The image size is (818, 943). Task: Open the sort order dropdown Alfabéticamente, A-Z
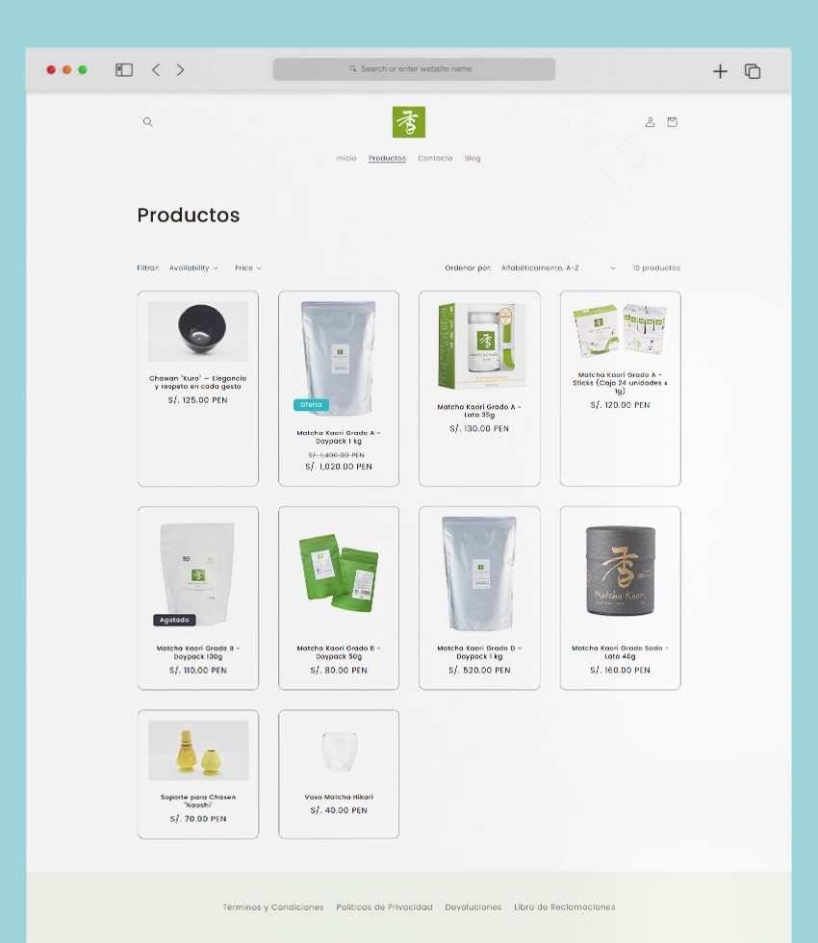(557, 268)
